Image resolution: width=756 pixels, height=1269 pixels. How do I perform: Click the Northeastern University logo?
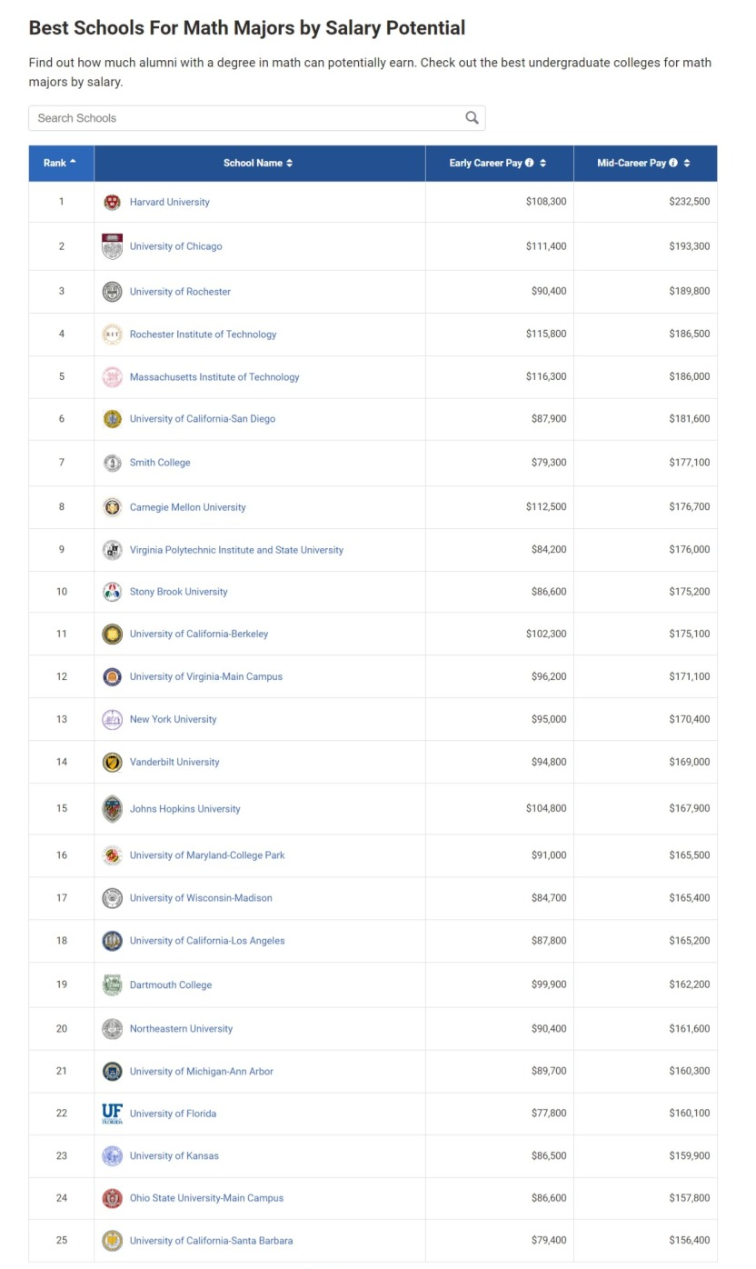pos(112,1029)
